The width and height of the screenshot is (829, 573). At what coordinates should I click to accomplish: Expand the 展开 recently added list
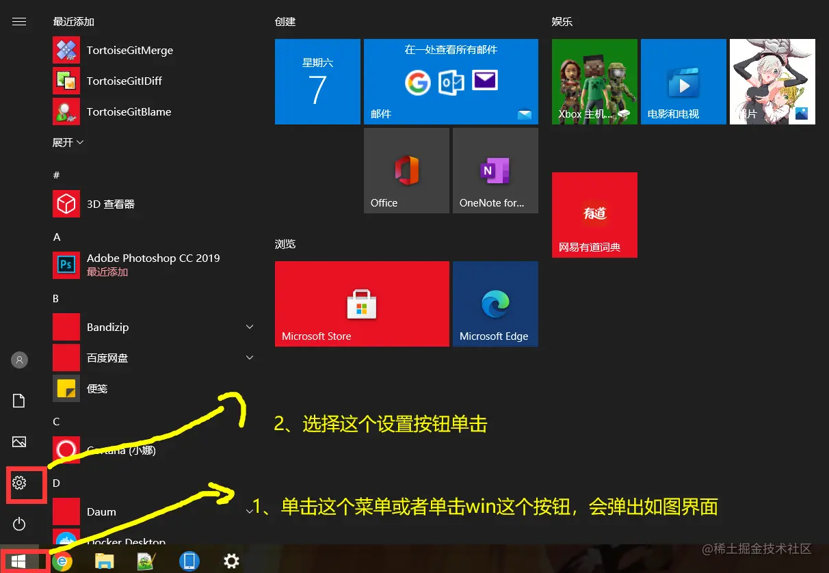[x=68, y=142]
